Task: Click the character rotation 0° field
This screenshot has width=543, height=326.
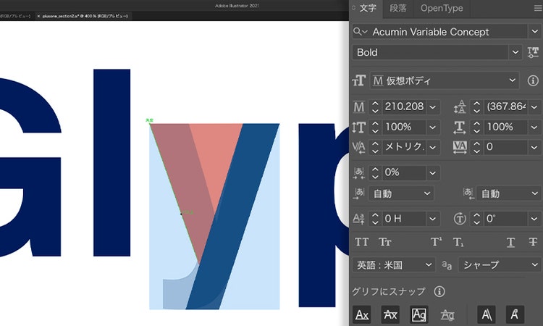Action: pos(505,219)
